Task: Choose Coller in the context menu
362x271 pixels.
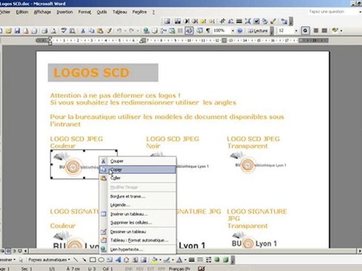Action: (138, 178)
